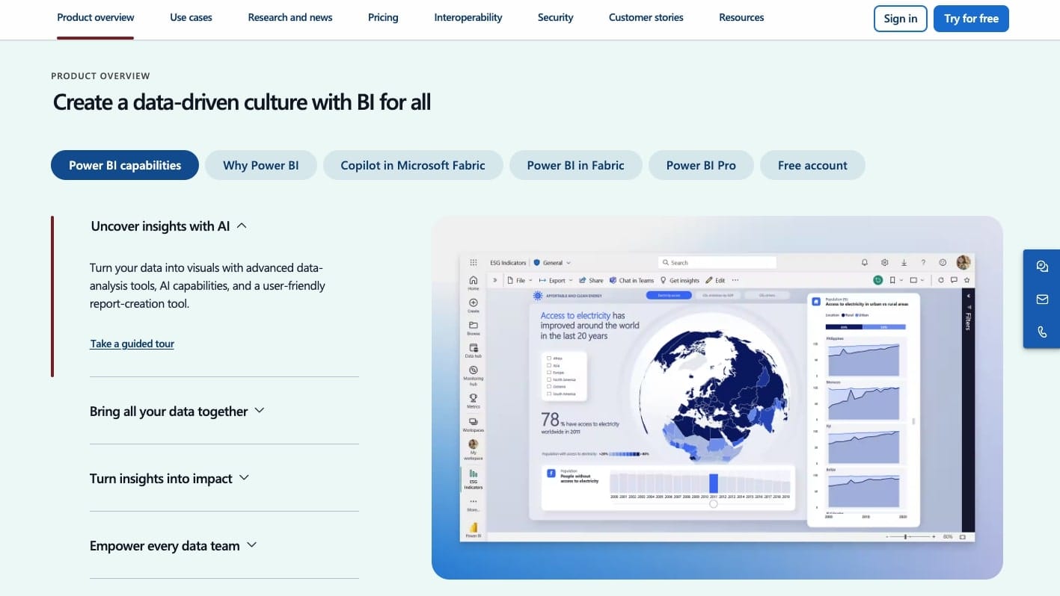
Task: Follow the Take a guided tour link
Action: tap(132, 344)
